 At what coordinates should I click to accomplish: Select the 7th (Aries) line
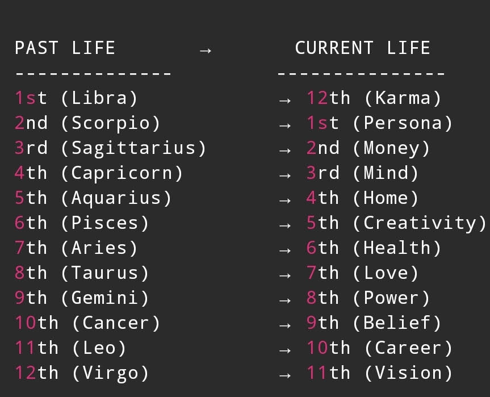pyautogui.click(x=76, y=248)
